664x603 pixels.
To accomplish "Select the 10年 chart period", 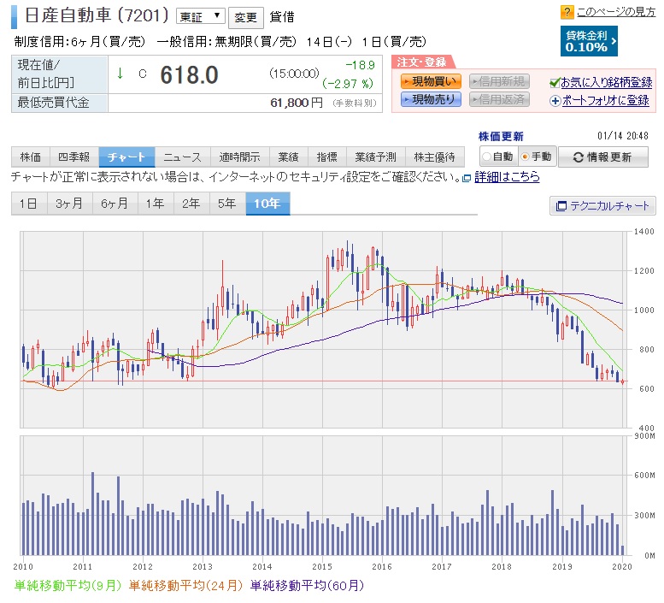I will click(267, 204).
